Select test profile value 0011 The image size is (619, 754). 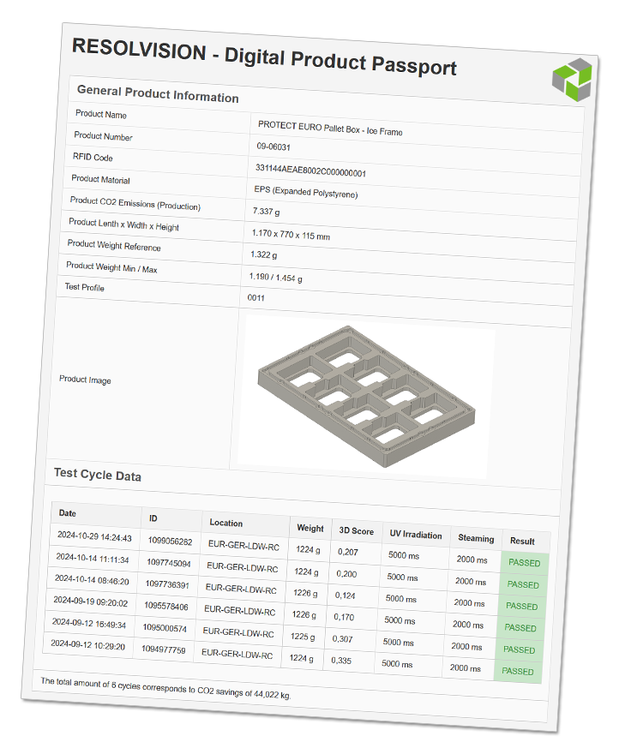coord(256,297)
